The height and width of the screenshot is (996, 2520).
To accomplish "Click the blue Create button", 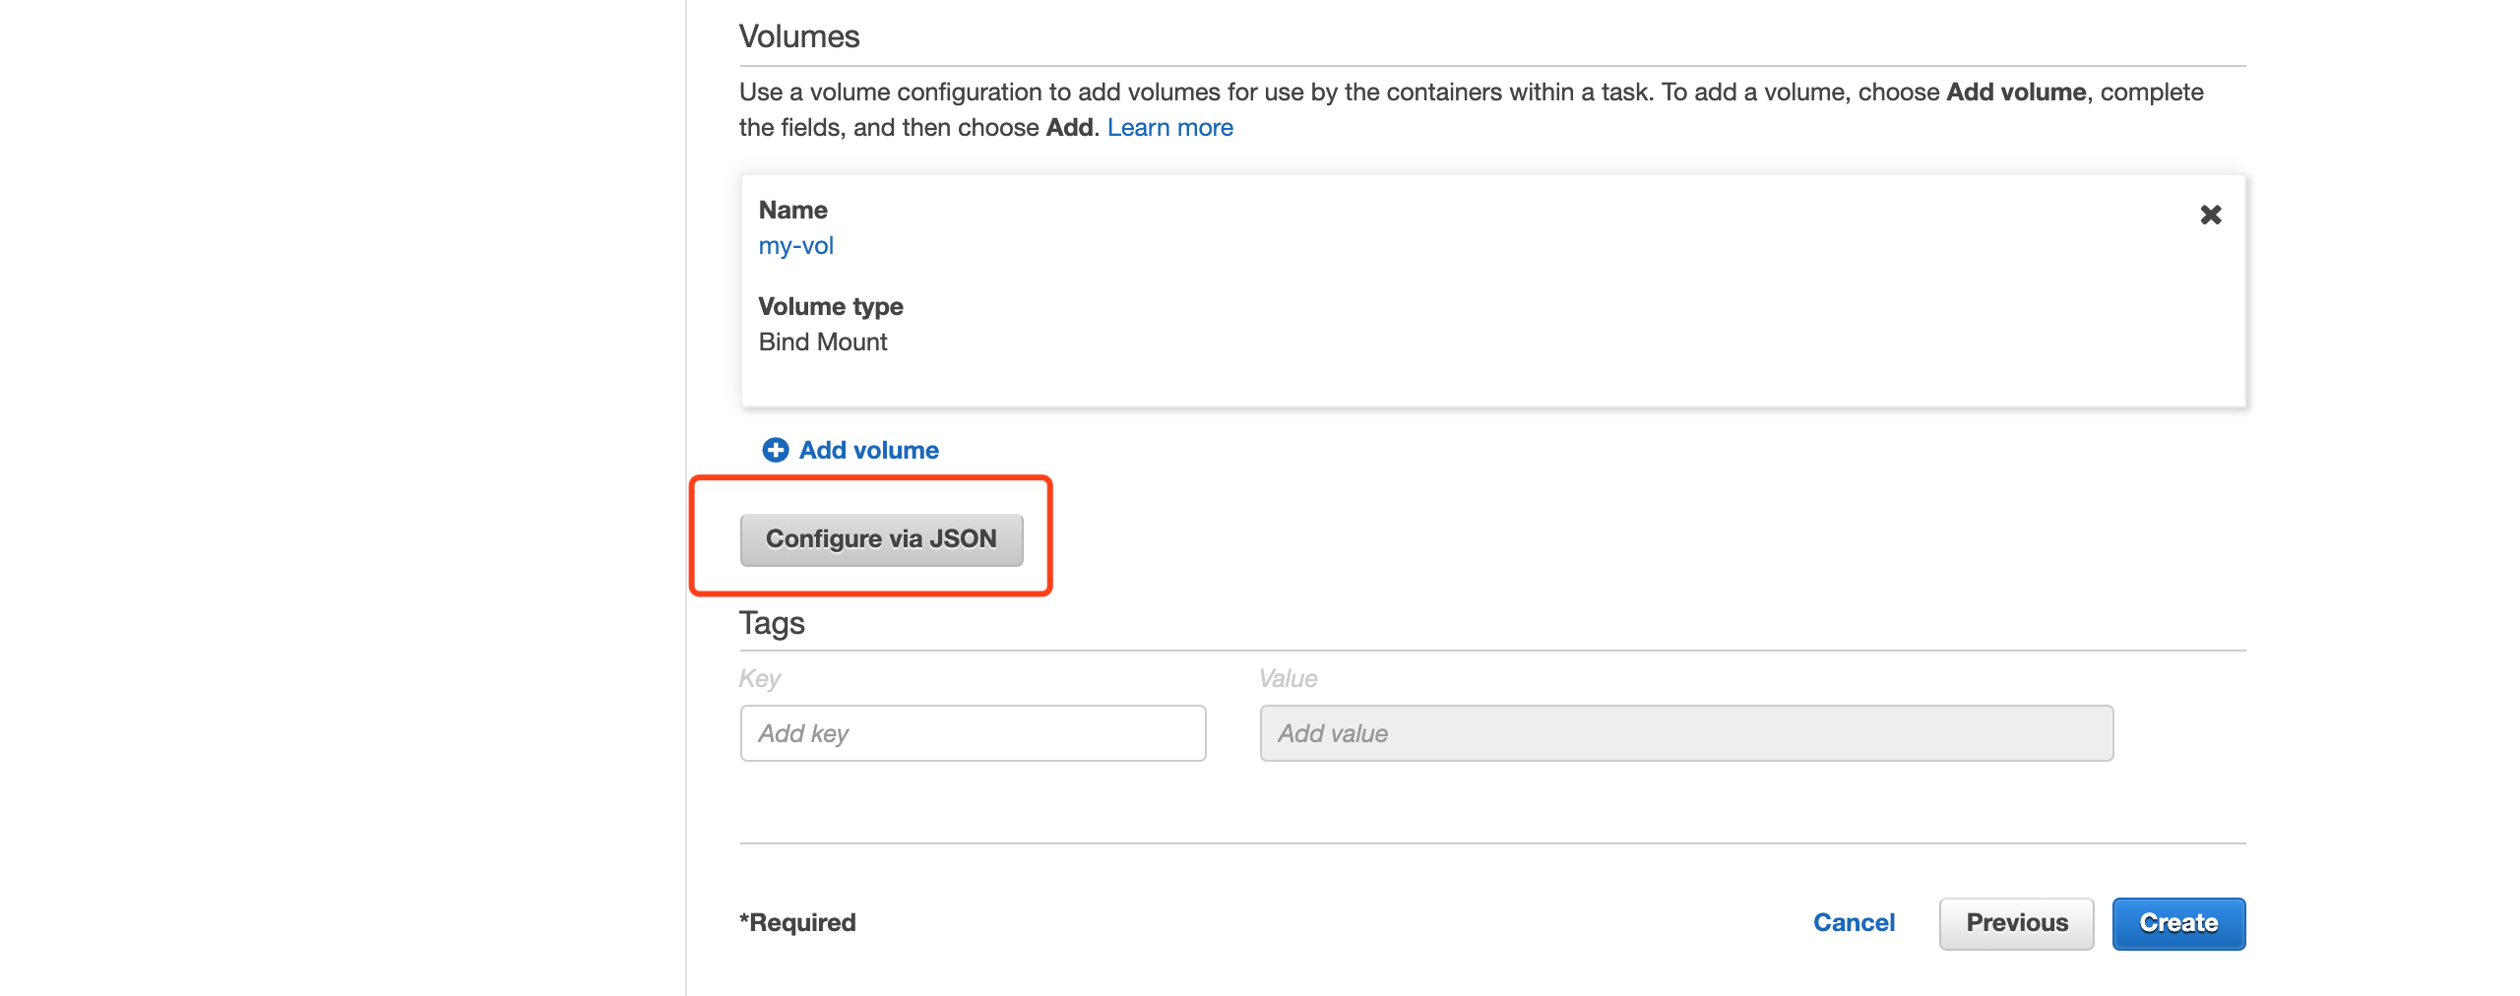I will point(2178,923).
